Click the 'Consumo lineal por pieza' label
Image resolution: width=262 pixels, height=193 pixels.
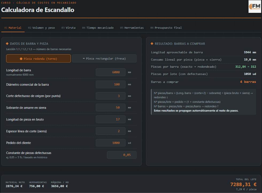click(x=186, y=59)
